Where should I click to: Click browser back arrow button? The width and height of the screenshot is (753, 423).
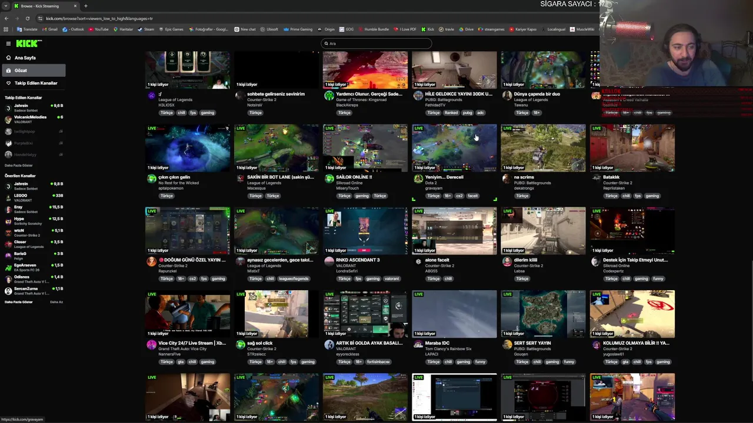pos(6,18)
